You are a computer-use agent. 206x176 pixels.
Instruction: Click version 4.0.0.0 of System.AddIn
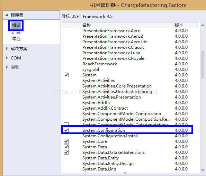[x=181, y=103]
